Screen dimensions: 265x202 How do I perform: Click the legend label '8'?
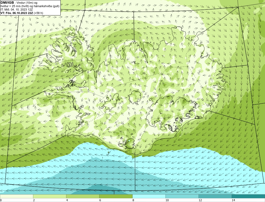pos(133,200)
